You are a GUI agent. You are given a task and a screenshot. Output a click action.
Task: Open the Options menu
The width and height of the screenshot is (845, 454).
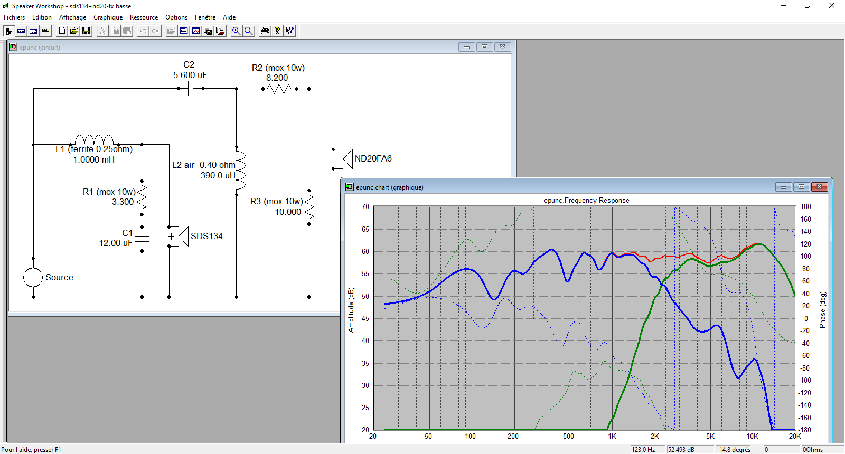coord(176,17)
